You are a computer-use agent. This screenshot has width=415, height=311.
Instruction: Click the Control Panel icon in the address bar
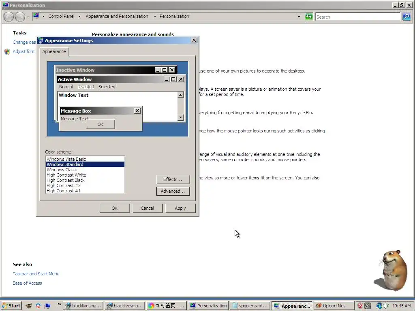pos(36,16)
